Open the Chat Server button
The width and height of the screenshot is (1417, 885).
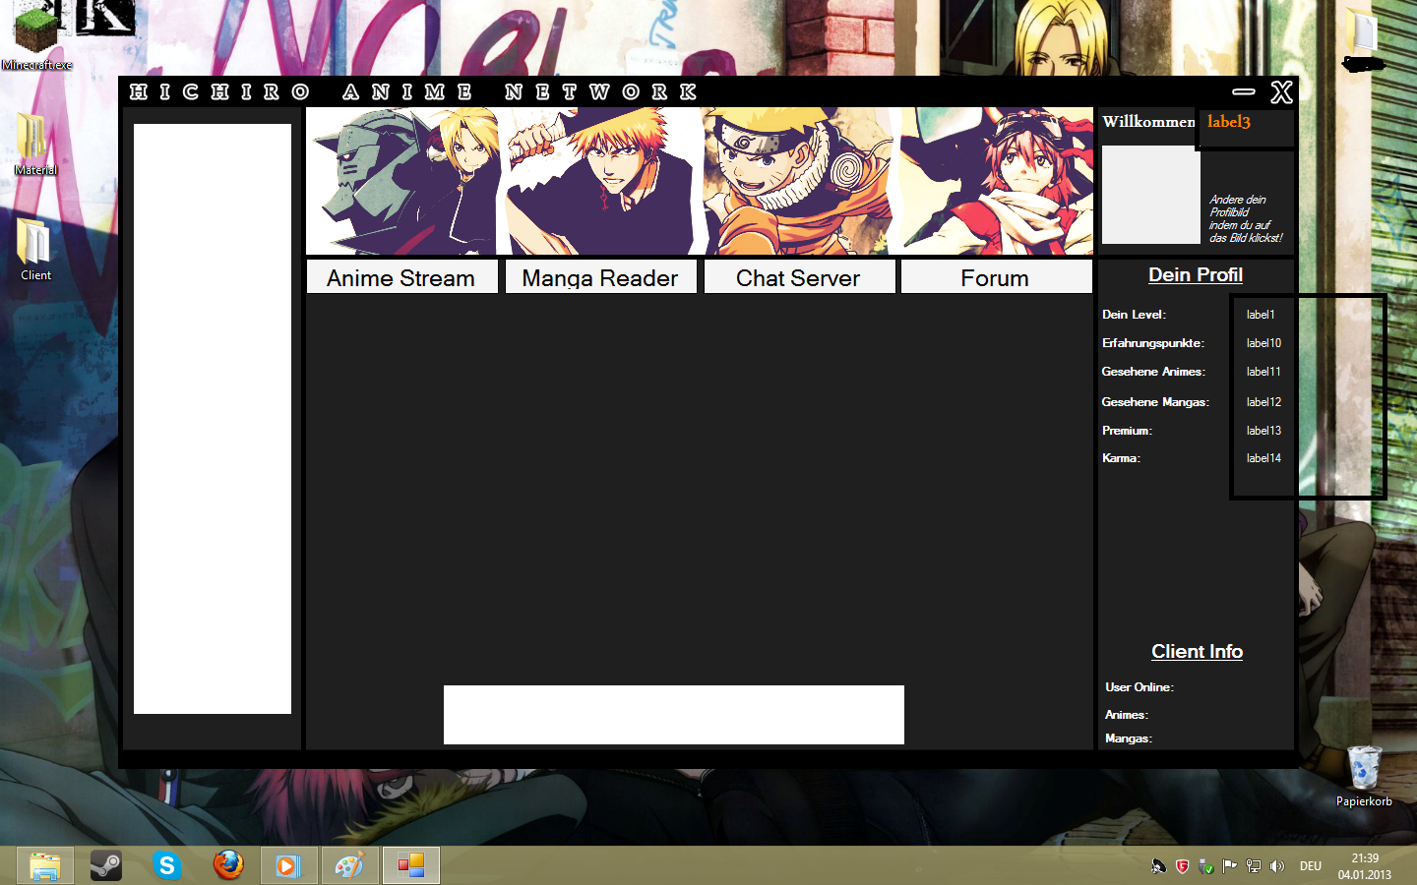click(799, 277)
